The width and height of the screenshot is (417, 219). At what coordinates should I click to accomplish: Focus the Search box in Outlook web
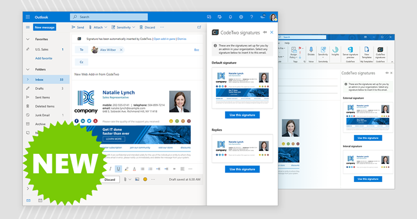click(109, 17)
